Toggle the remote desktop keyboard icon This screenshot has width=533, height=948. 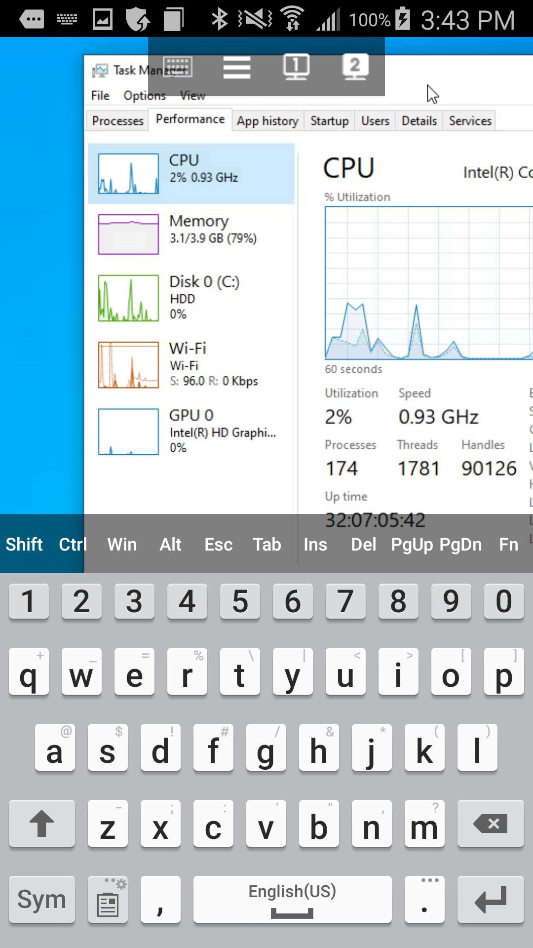pos(178,67)
